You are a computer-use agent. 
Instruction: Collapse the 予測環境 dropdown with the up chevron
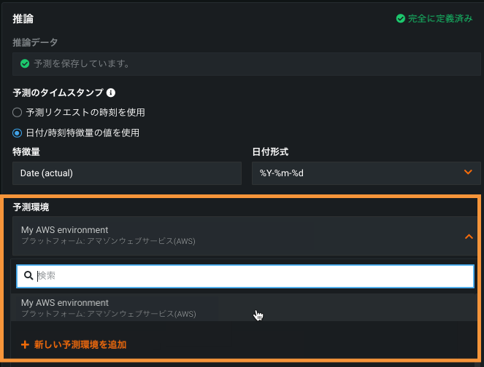(x=469, y=236)
